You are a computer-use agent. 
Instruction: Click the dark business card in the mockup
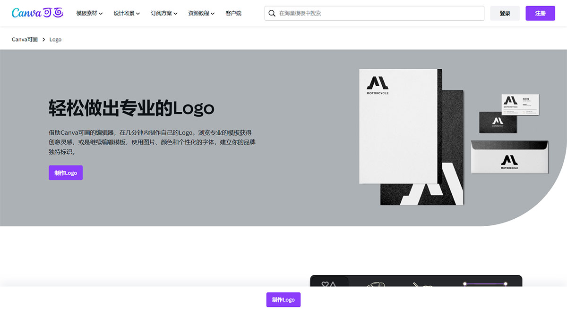498,122
